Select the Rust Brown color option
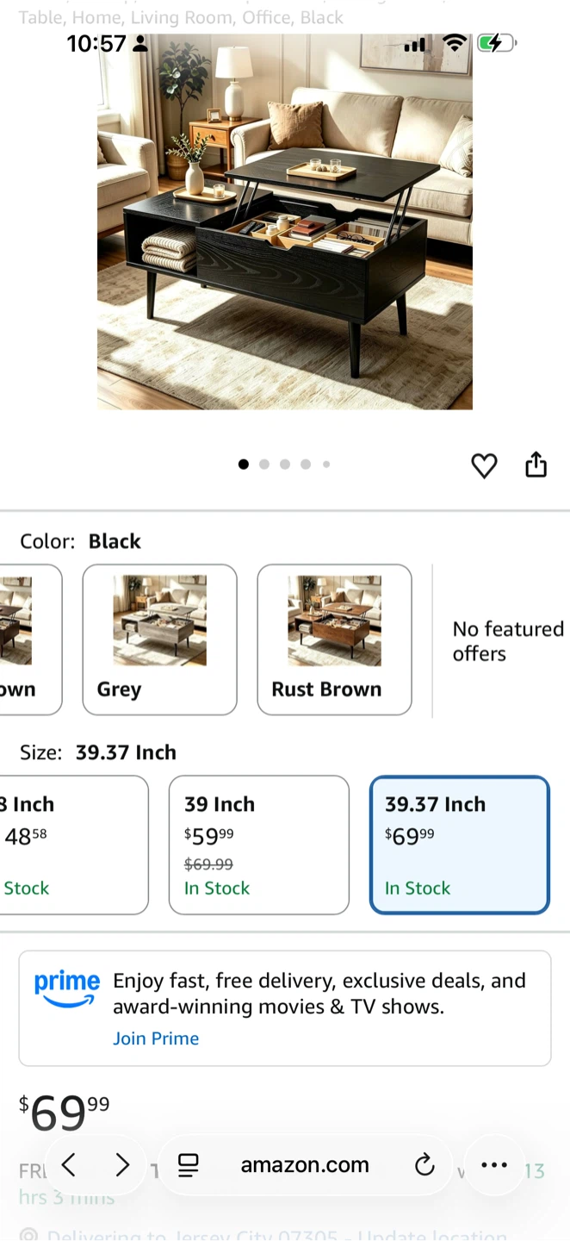The height and width of the screenshot is (1241, 570). 334,639
